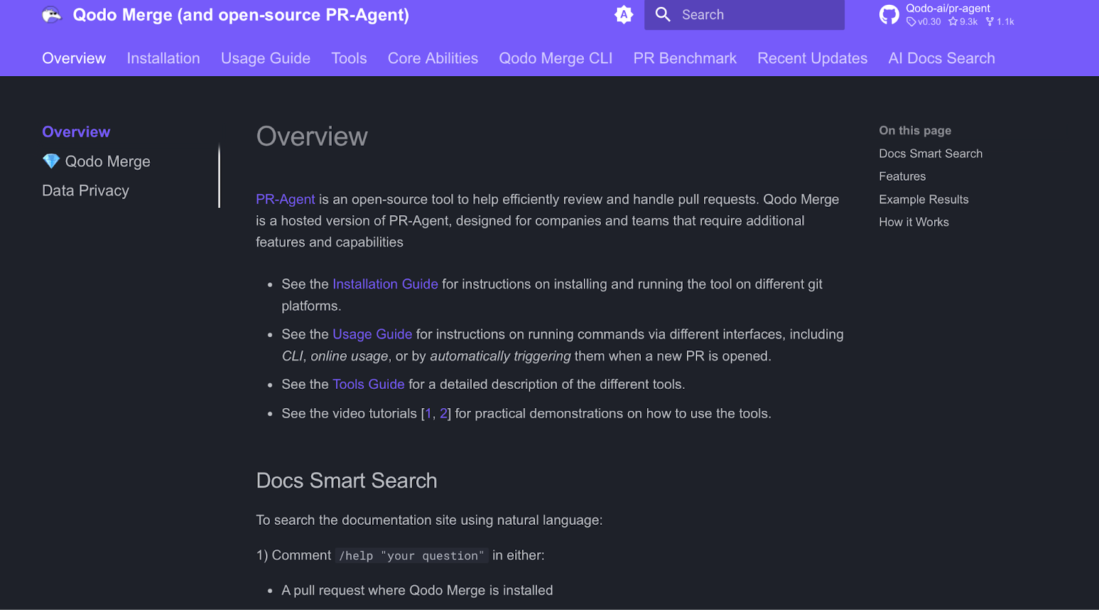This screenshot has width=1099, height=610.
Task: Click the diamond icon beside Qodo Merge
Action: [x=51, y=161]
